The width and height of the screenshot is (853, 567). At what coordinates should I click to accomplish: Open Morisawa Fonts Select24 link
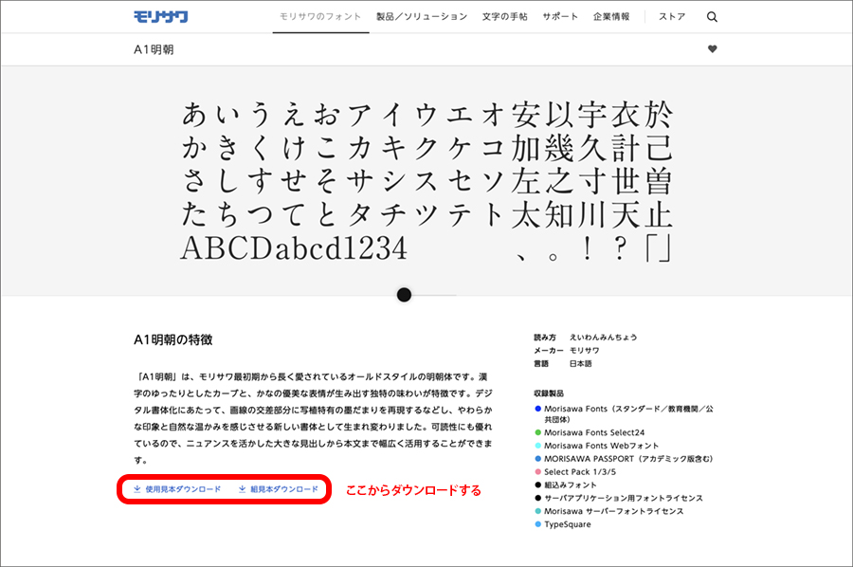594,432
